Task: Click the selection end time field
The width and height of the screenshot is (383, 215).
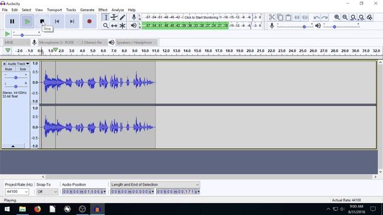Action: click(x=178, y=192)
